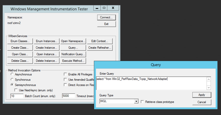Image resolution: width=221 pixels, height=115 pixels.
Task: Click the Connect... button
Action: pyautogui.click(x=106, y=18)
